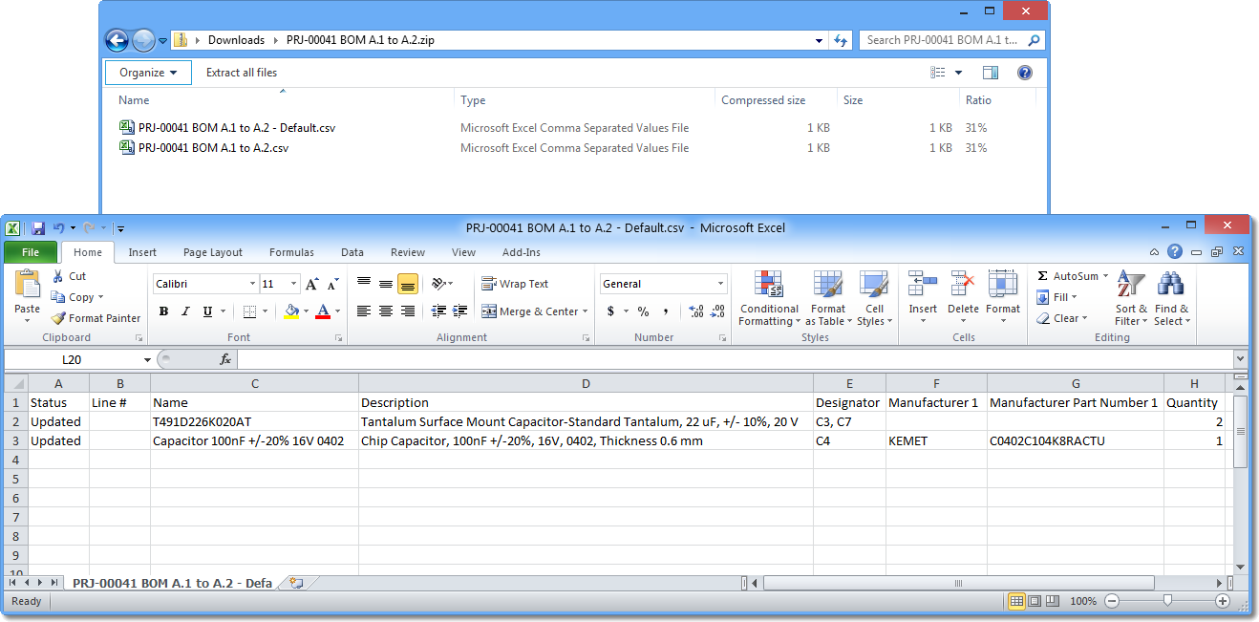
Task: Click Extract all files
Action: [241, 72]
